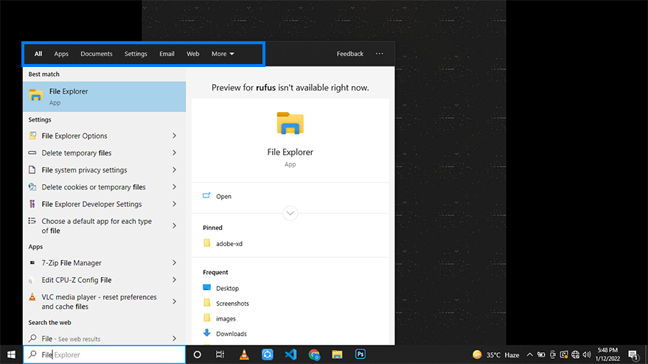The height and width of the screenshot is (364, 648).
Task: Click Open in File Explorer preview
Action: tap(223, 197)
